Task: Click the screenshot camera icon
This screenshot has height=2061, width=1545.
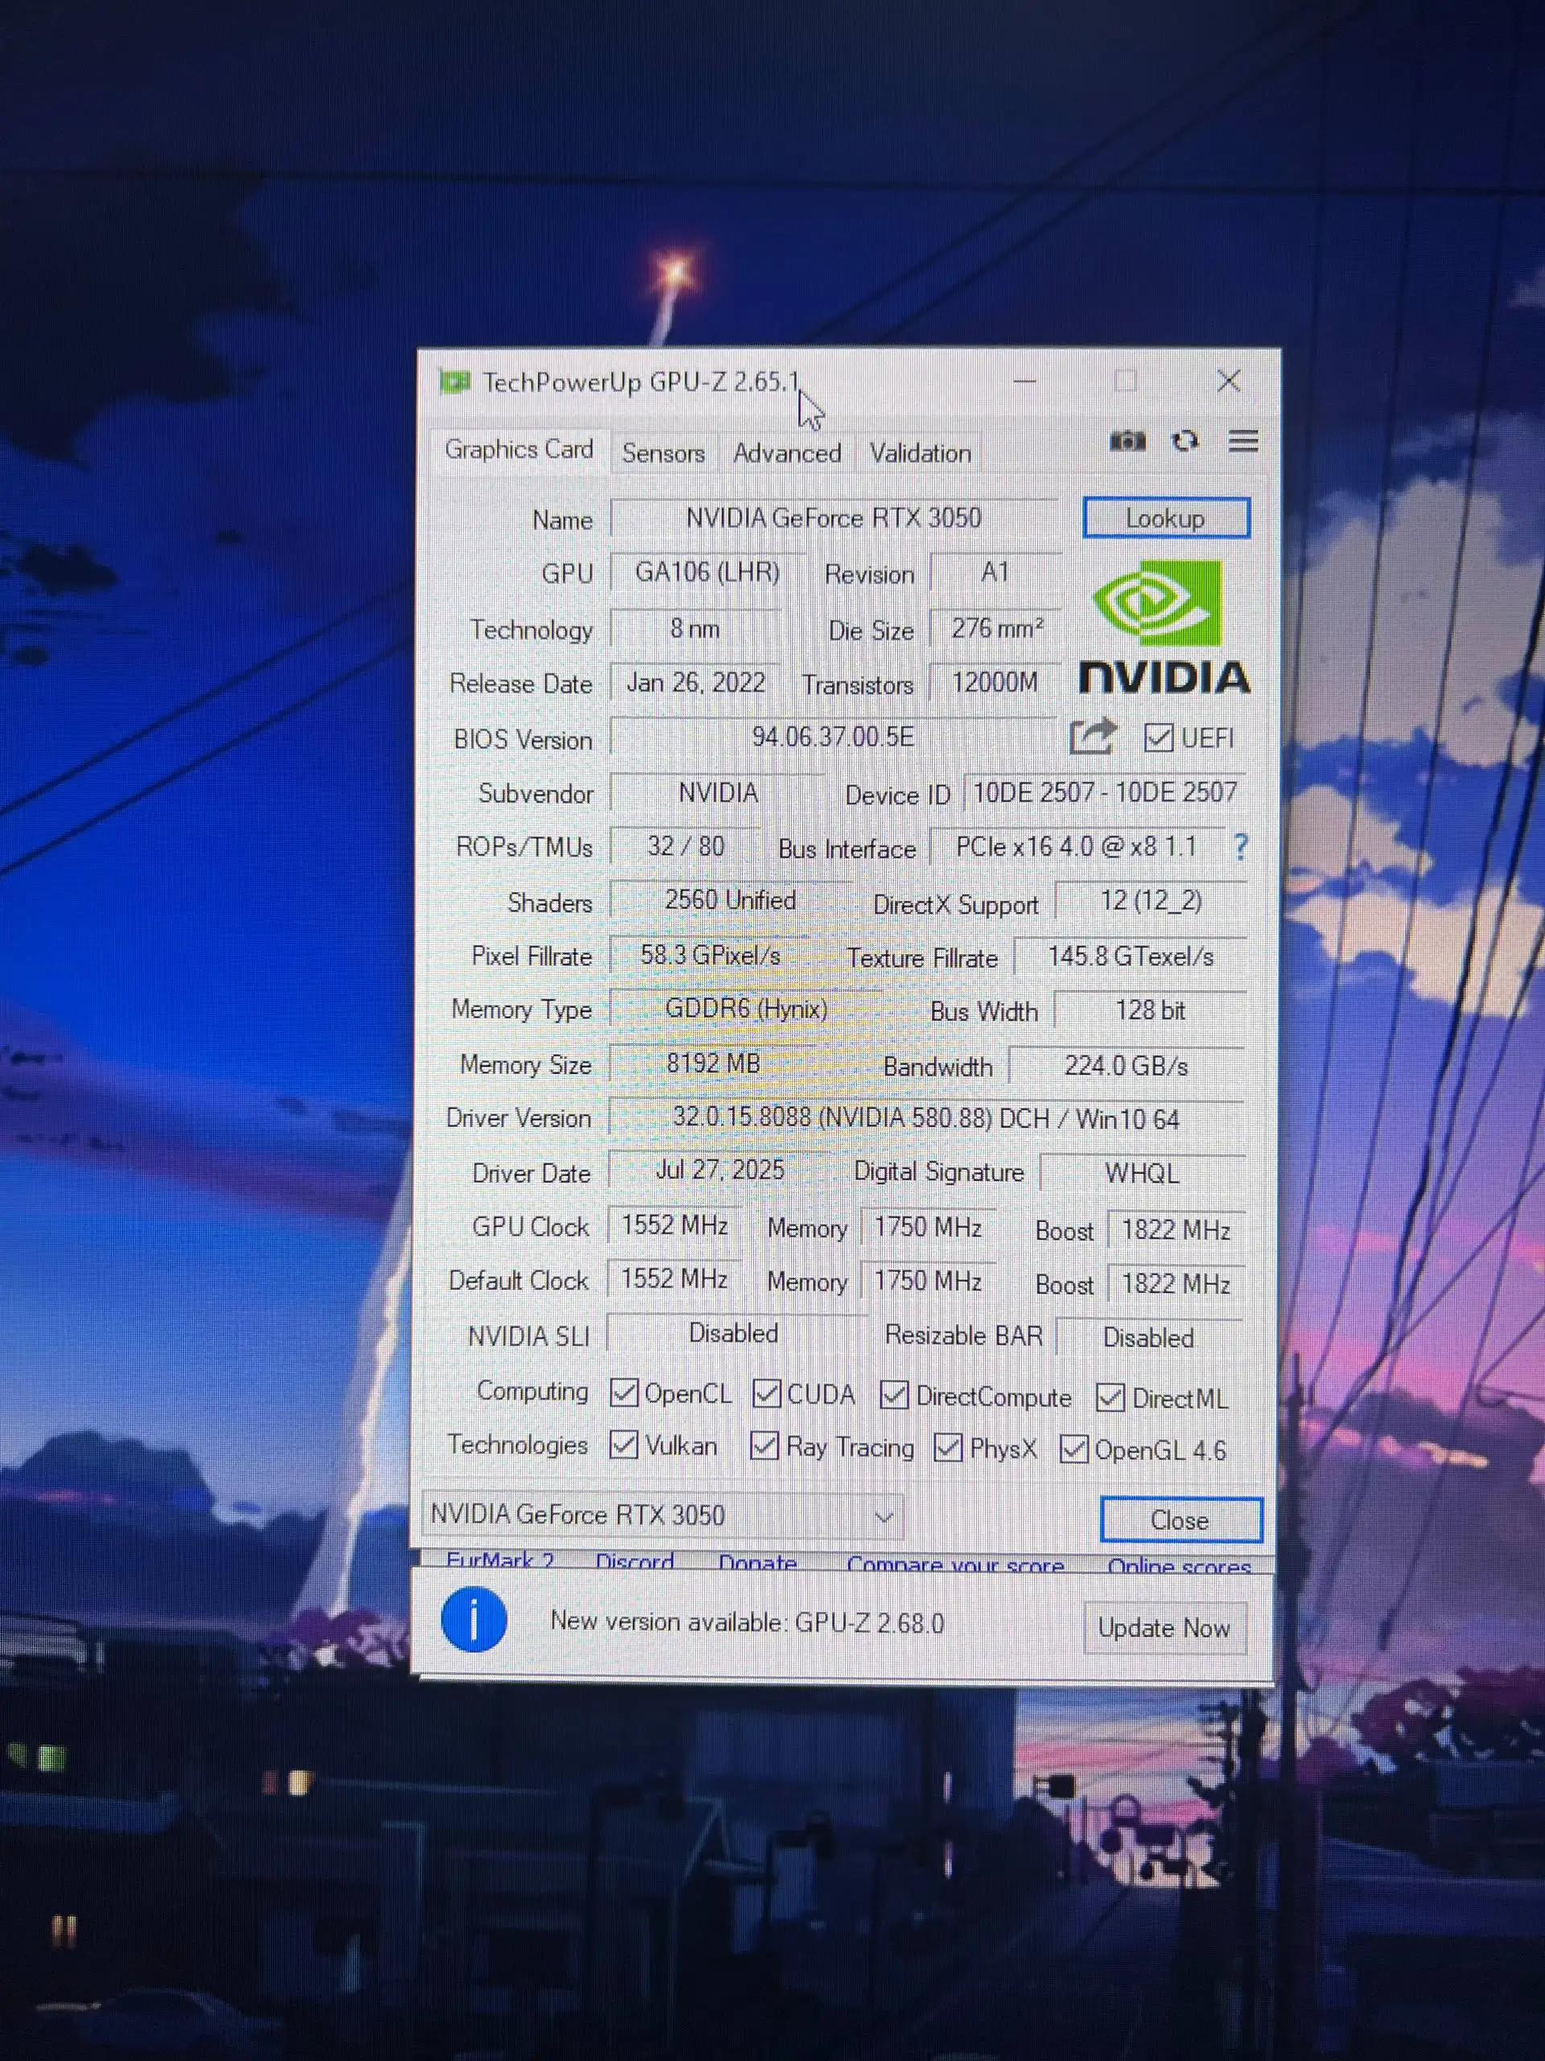Action: click(x=1127, y=440)
